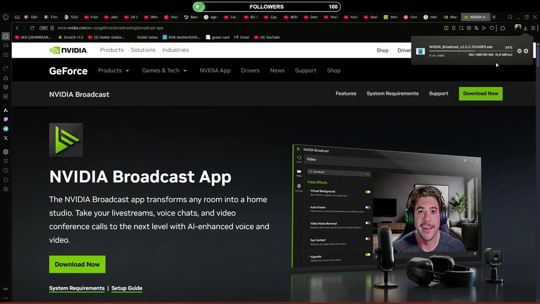Open System Requirements link under hero text
540x304 pixels.
point(77,288)
